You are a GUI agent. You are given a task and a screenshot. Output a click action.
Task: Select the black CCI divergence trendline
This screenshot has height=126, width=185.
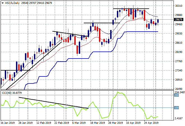point(54,103)
